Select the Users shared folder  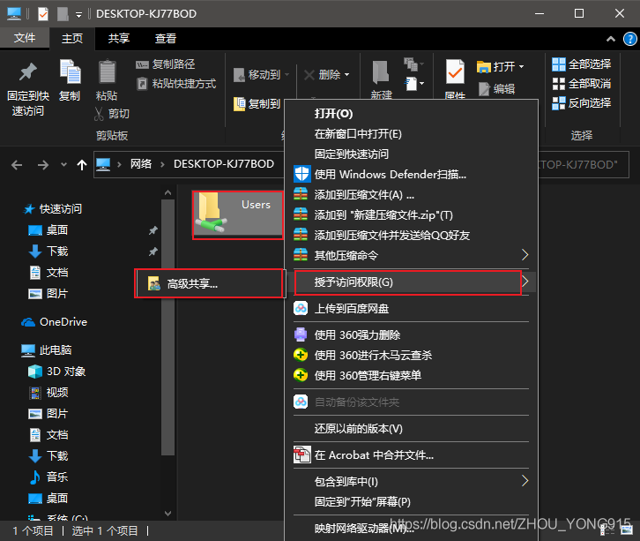237,215
